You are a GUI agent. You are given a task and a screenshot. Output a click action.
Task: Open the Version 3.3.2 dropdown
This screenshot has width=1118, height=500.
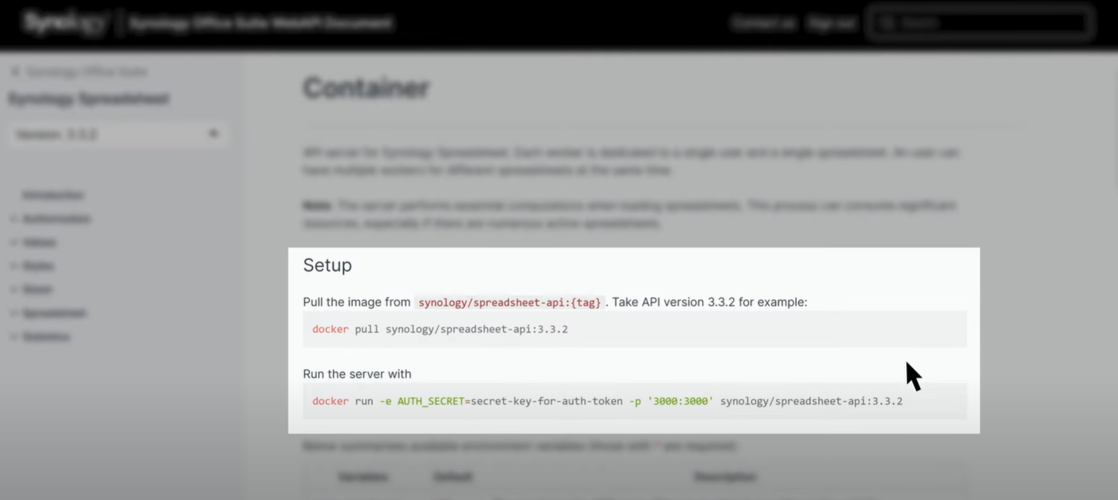pyautogui.click(x=119, y=134)
